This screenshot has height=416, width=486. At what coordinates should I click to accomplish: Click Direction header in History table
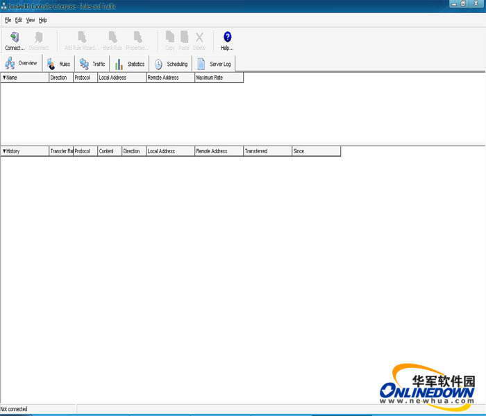(x=133, y=151)
